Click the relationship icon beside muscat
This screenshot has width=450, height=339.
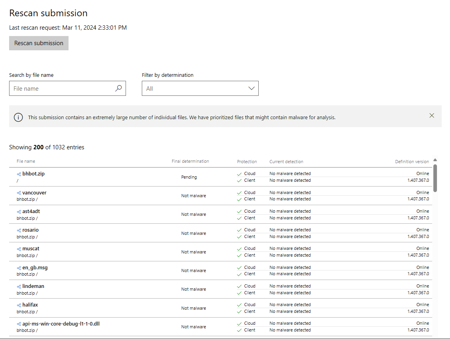[x=19, y=248]
